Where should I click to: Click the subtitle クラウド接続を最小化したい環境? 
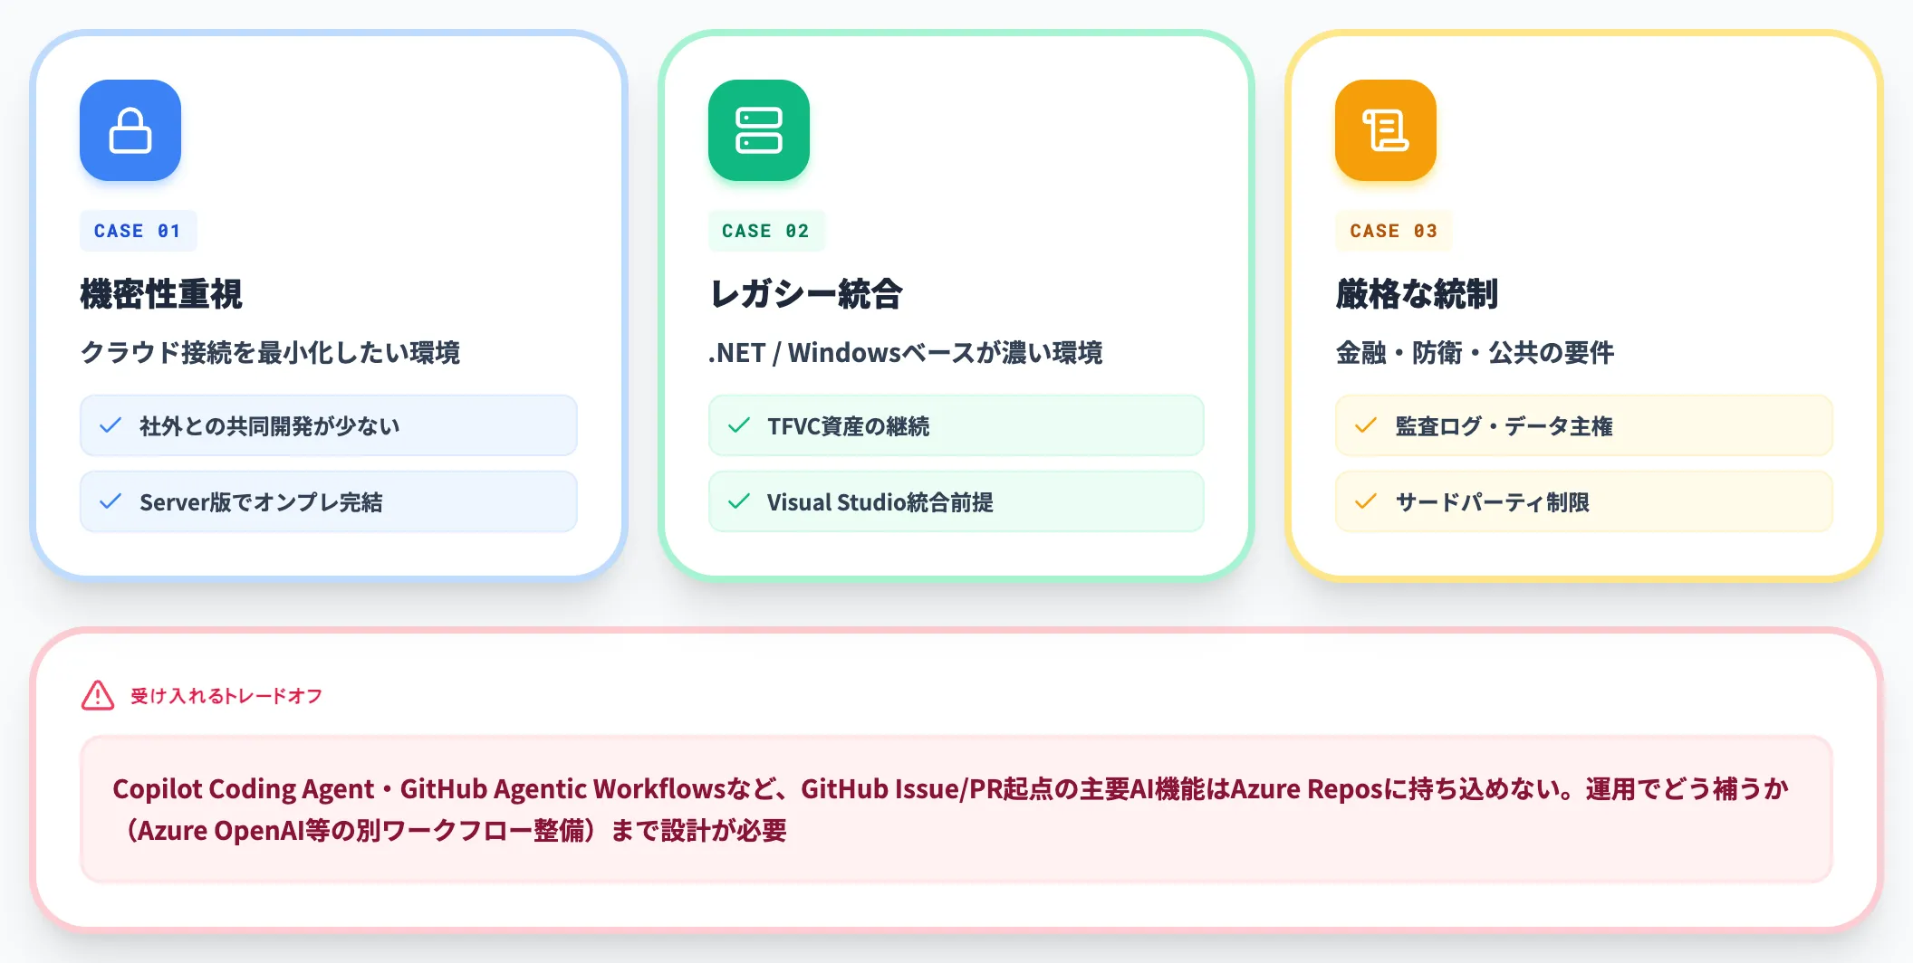[270, 352]
